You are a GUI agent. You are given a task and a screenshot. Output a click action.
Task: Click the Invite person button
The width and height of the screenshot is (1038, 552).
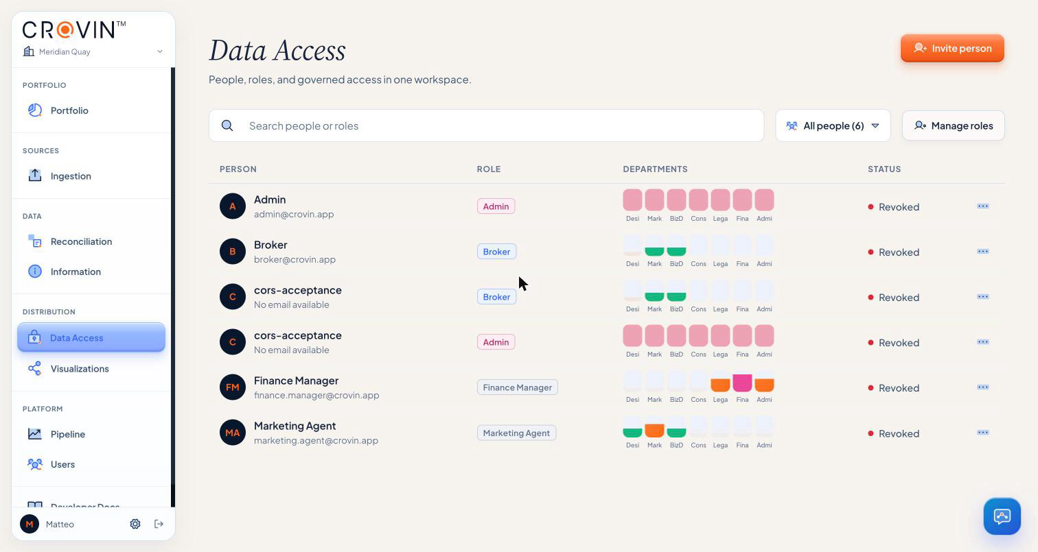point(952,48)
